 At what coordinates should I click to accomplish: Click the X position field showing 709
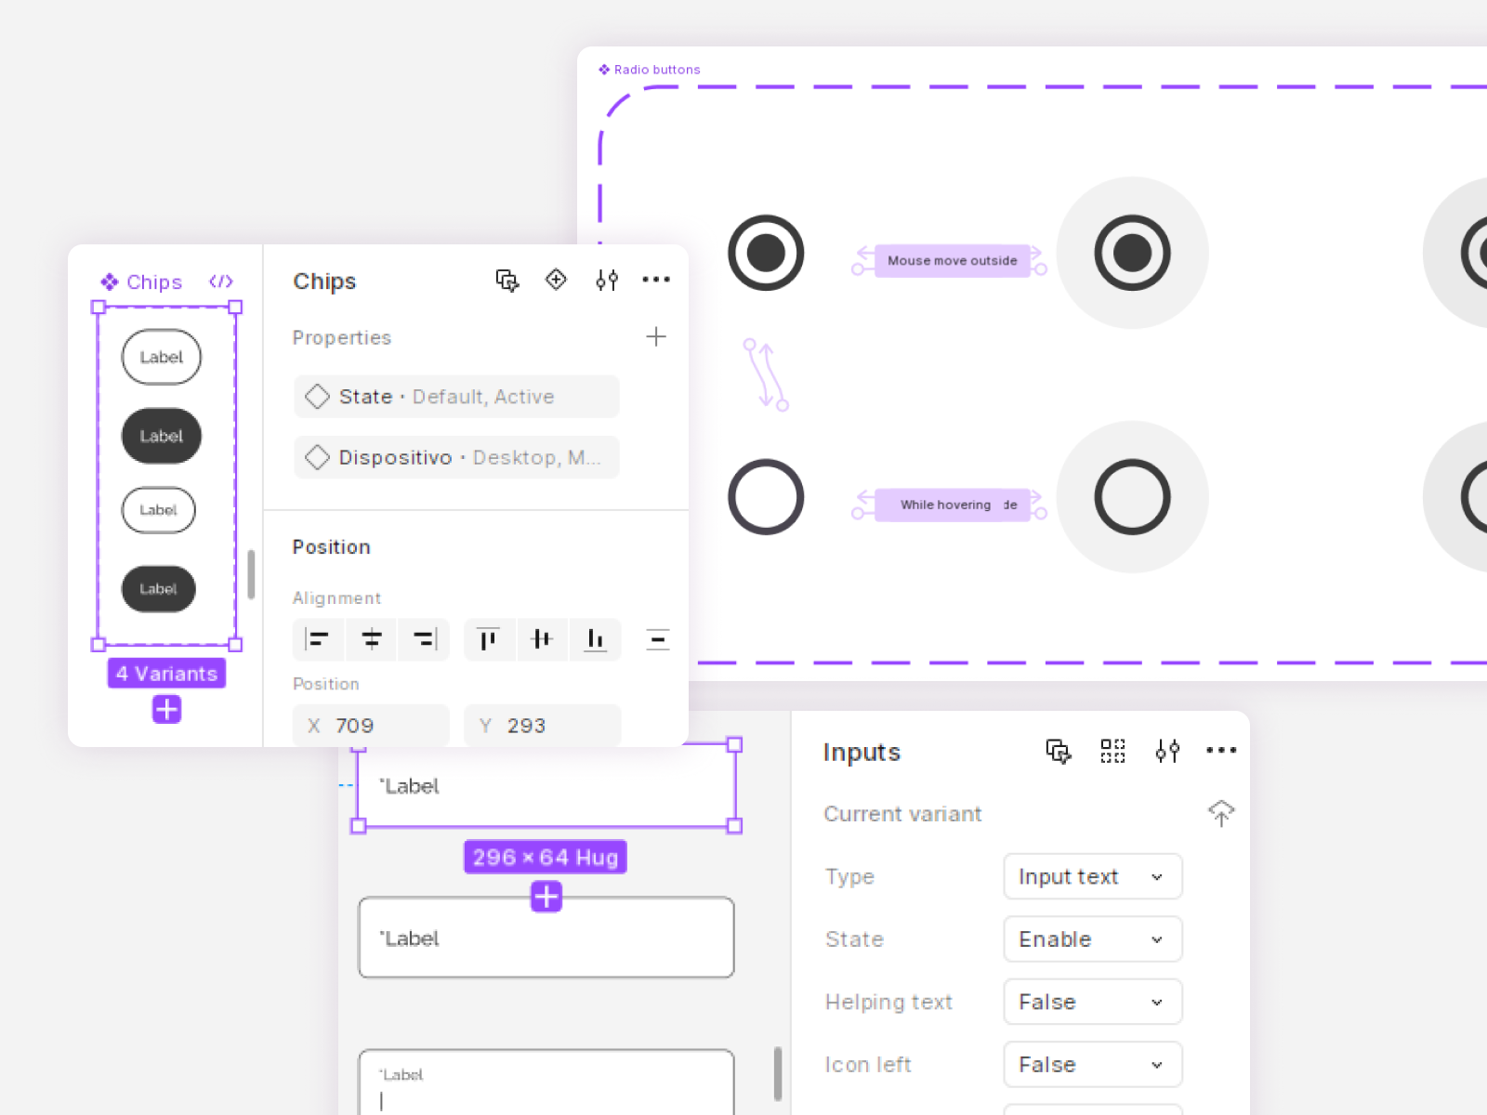372,726
